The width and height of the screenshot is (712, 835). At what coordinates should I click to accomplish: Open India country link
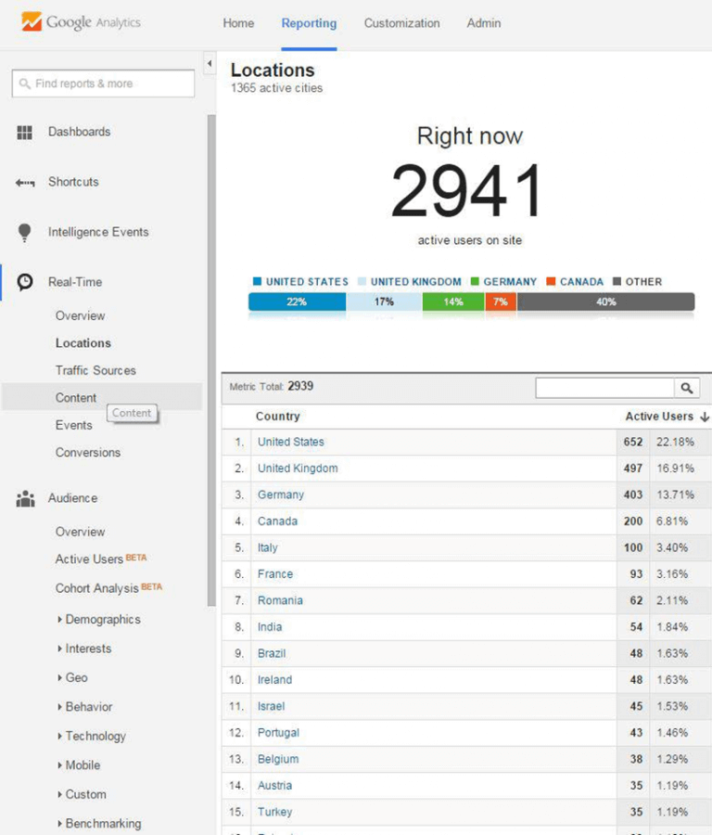click(270, 627)
